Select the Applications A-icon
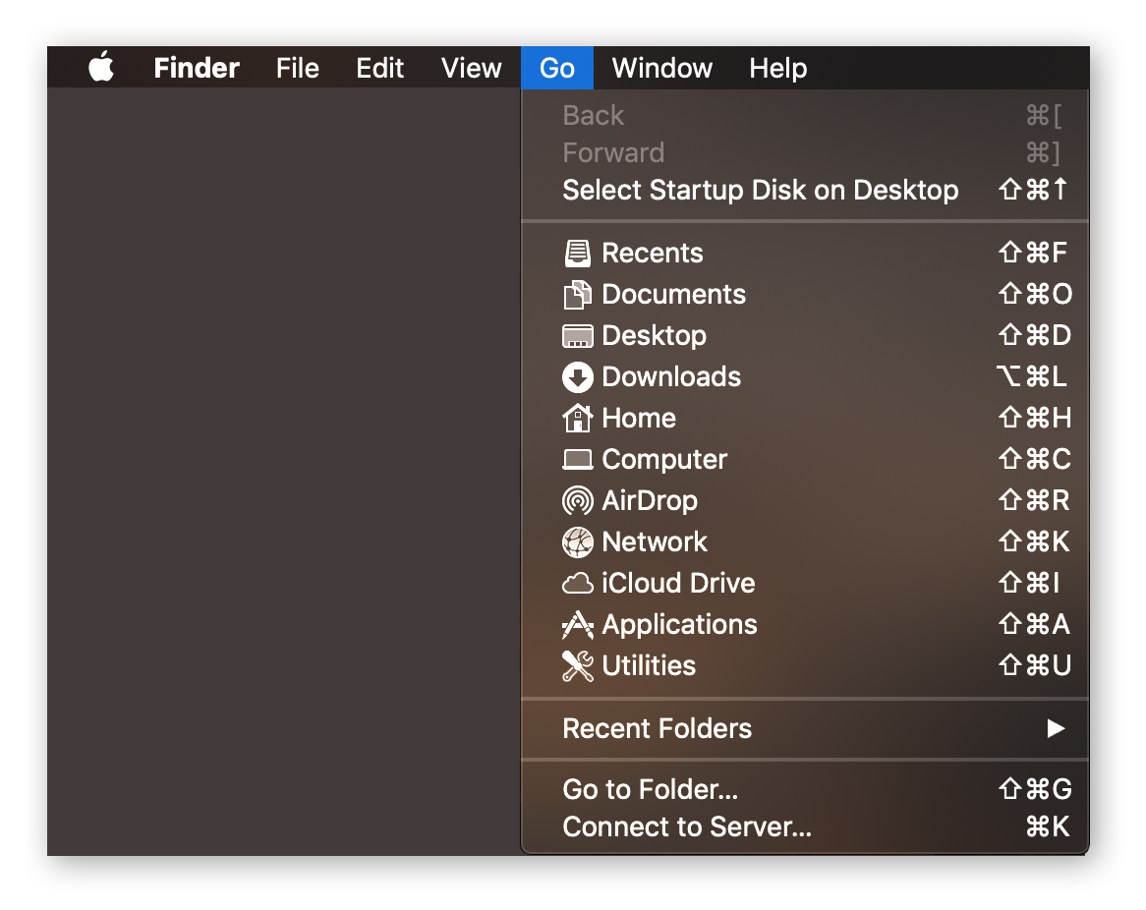The width and height of the screenshot is (1146, 910). [578, 624]
